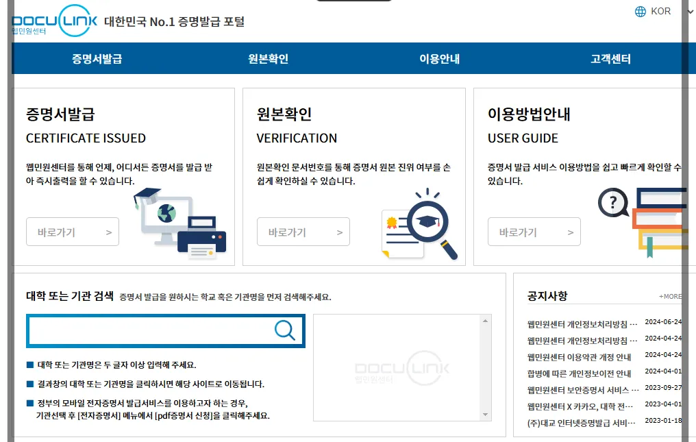Open the 이용안내 menu

(438, 58)
